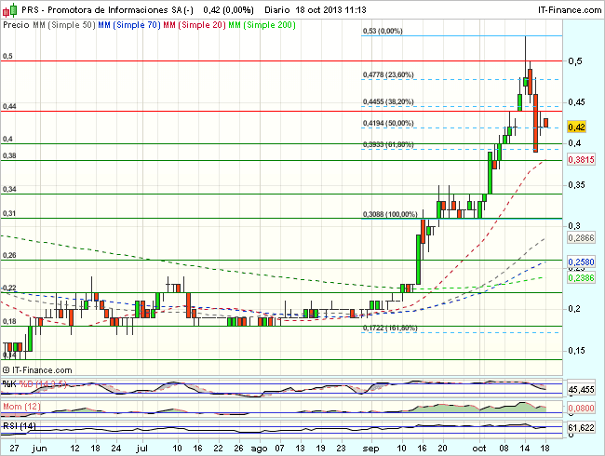Screen dimensions: 605x456
Task: Click the © IT-Finance.com label inside chart
Action: (x=37, y=370)
